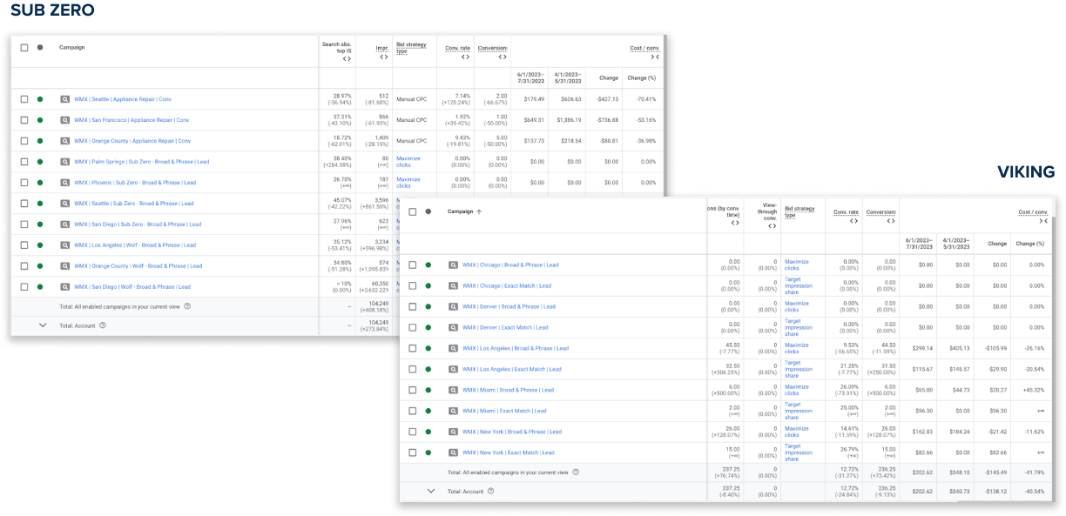Image resolution: width=1066 pixels, height=516 pixels.
Task: Click Bid strategy type header in Viking table
Action: (x=799, y=211)
